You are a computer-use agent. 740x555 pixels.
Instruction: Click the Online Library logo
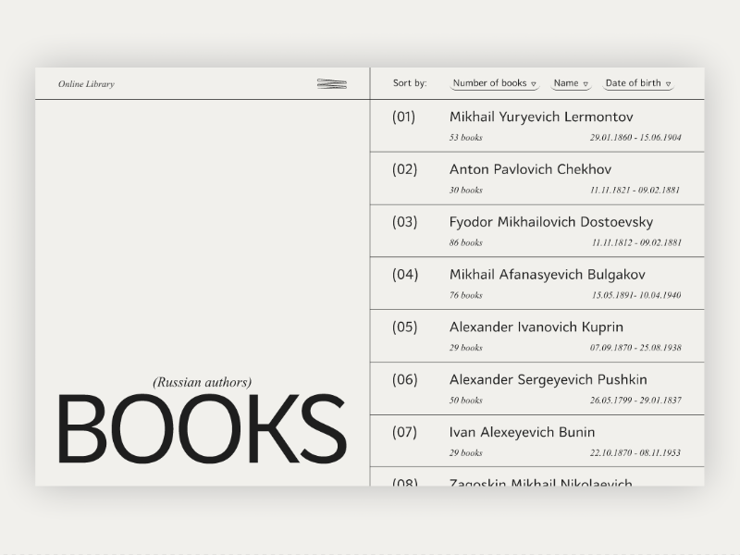[x=86, y=84]
